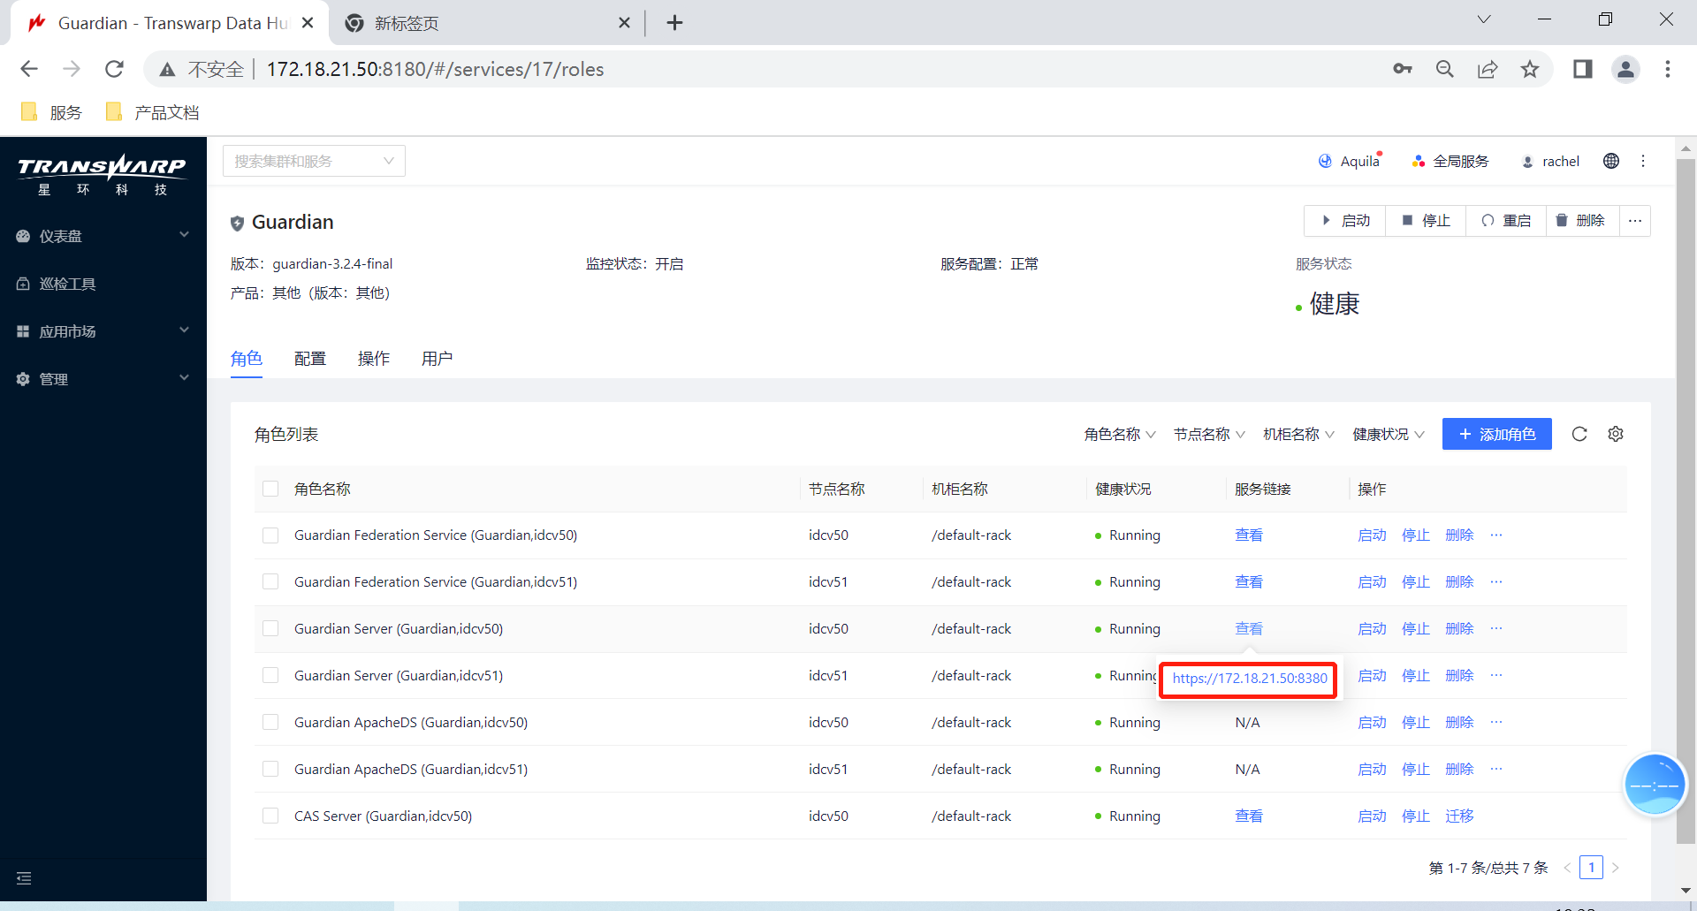Screen dimensions: 1697x911
Task: Check Guardian Server (Guardian,idcv50) row
Action: pyautogui.click(x=270, y=629)
